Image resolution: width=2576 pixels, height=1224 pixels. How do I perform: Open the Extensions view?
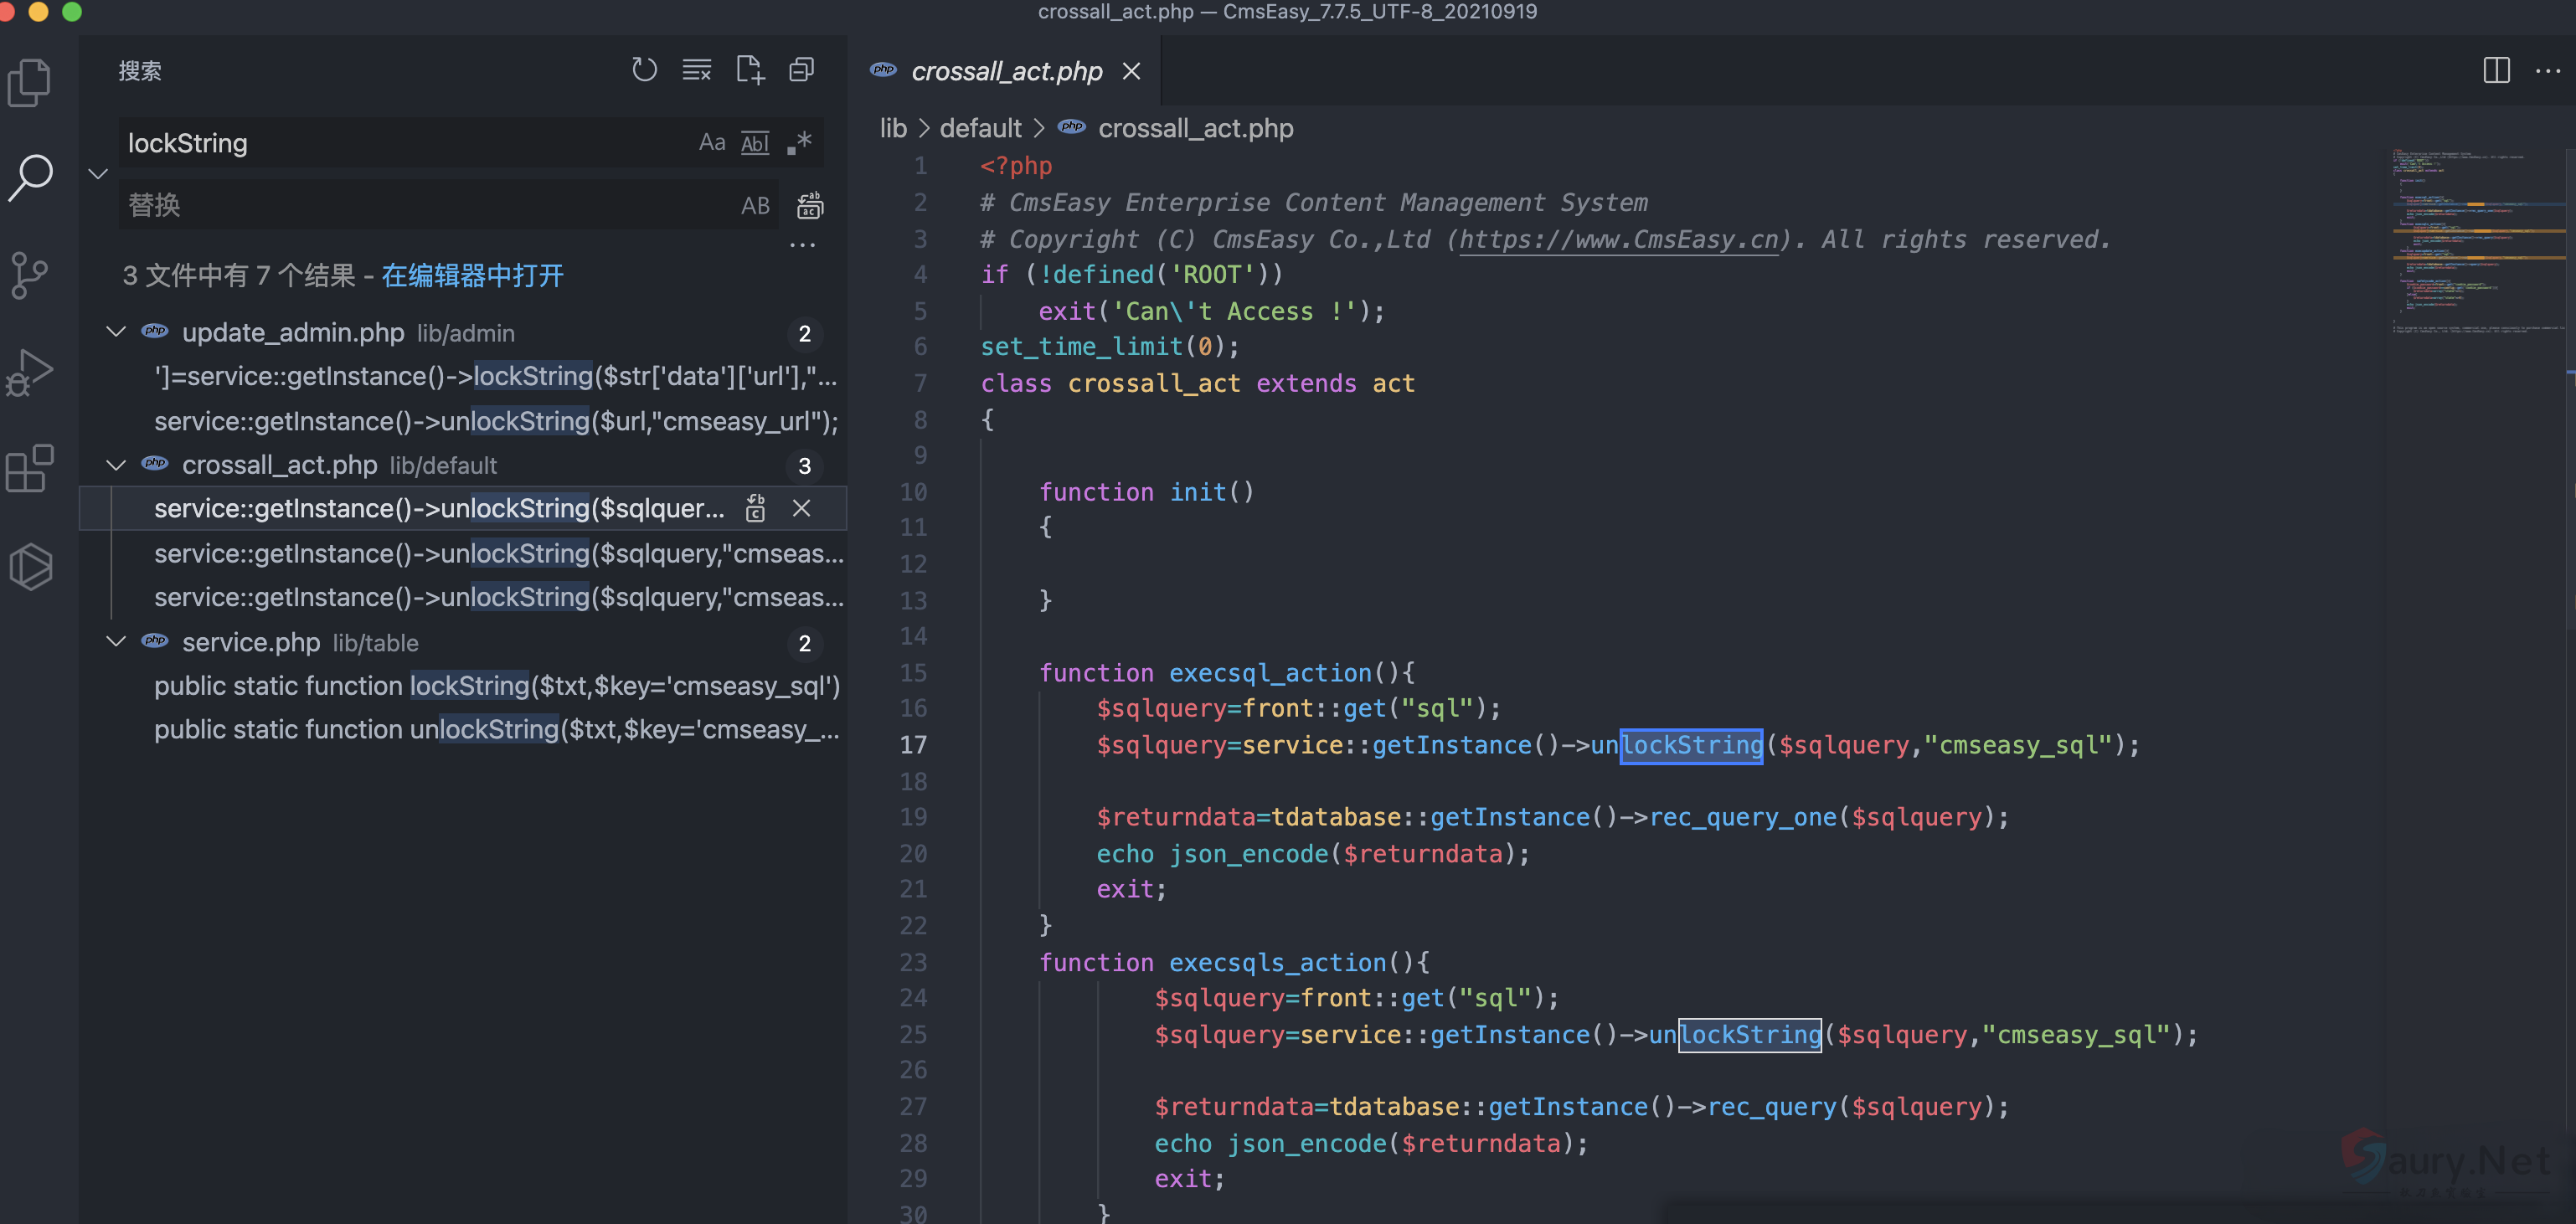tap(30, 468)
